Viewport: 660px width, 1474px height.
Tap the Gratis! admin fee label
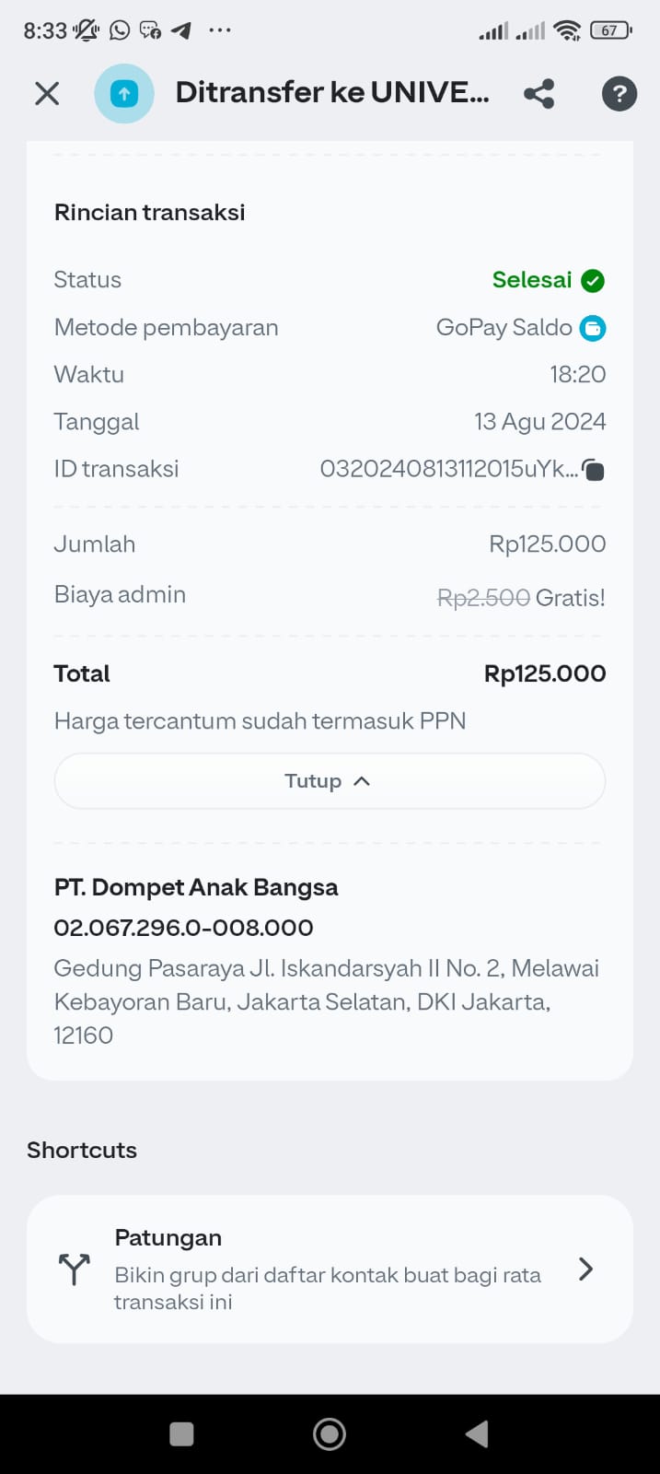pyautogui.click(x=571, y=598)
